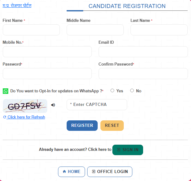Select the Password input box
This screenshot has width=191, height=181.
click(47, 74)
